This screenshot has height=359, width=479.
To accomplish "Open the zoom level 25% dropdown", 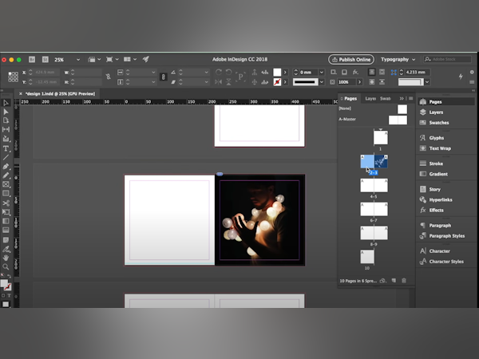I will tap(78, 60).
